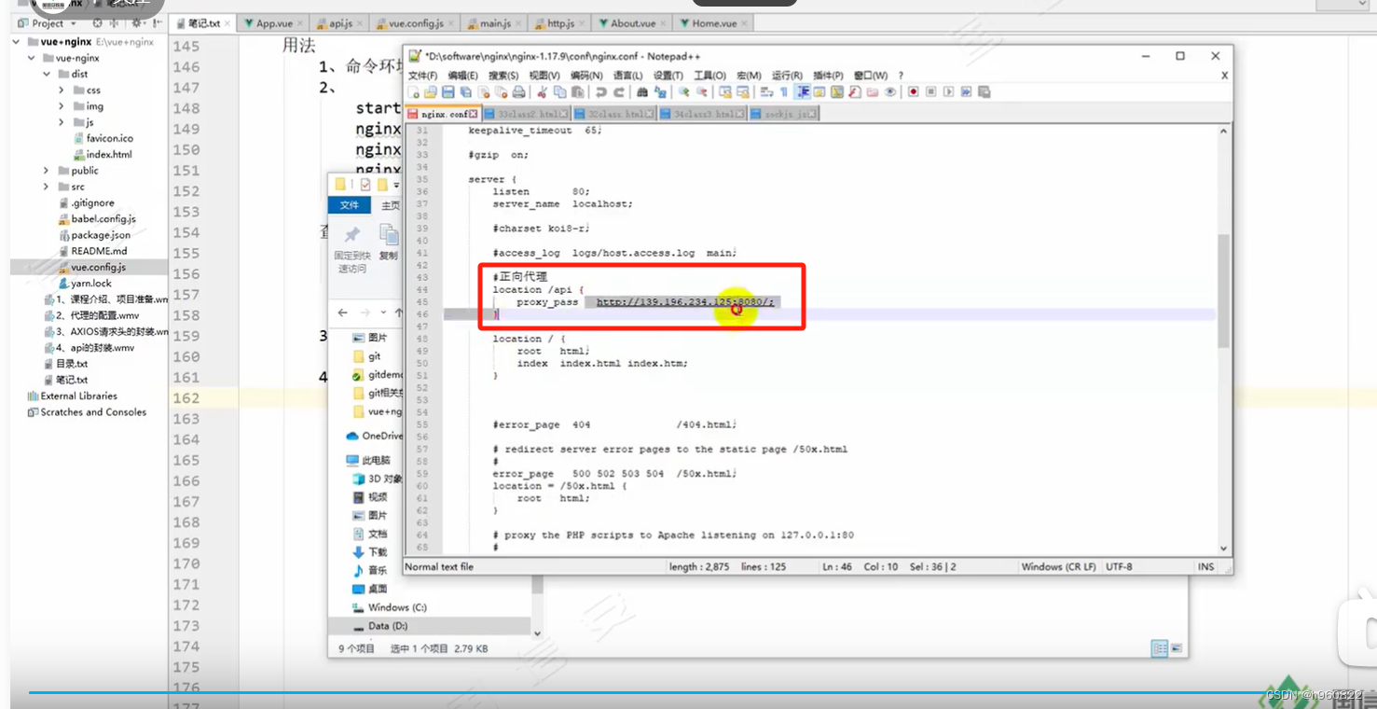1377x709 pixels.
Task: Click the Stop Recording macro icon
Action: click(930, 91)
